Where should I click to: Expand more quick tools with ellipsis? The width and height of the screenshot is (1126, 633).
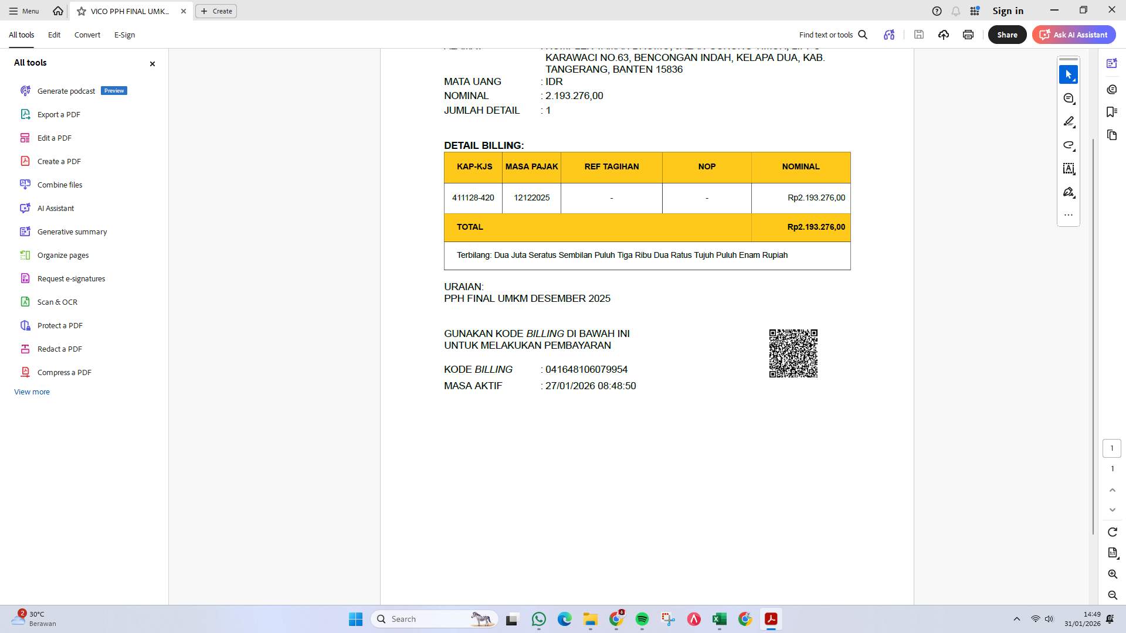point(1069,215)
